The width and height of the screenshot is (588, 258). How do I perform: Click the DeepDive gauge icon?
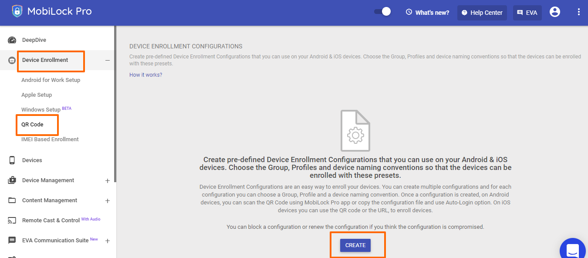(12, 40)
